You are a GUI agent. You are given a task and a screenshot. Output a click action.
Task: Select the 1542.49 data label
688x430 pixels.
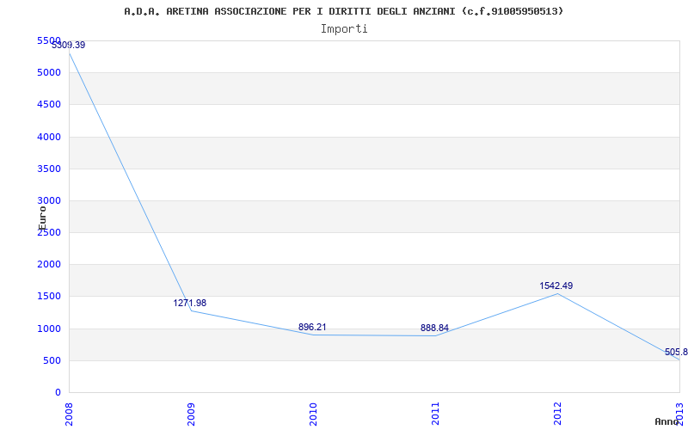tap(556, 286)
